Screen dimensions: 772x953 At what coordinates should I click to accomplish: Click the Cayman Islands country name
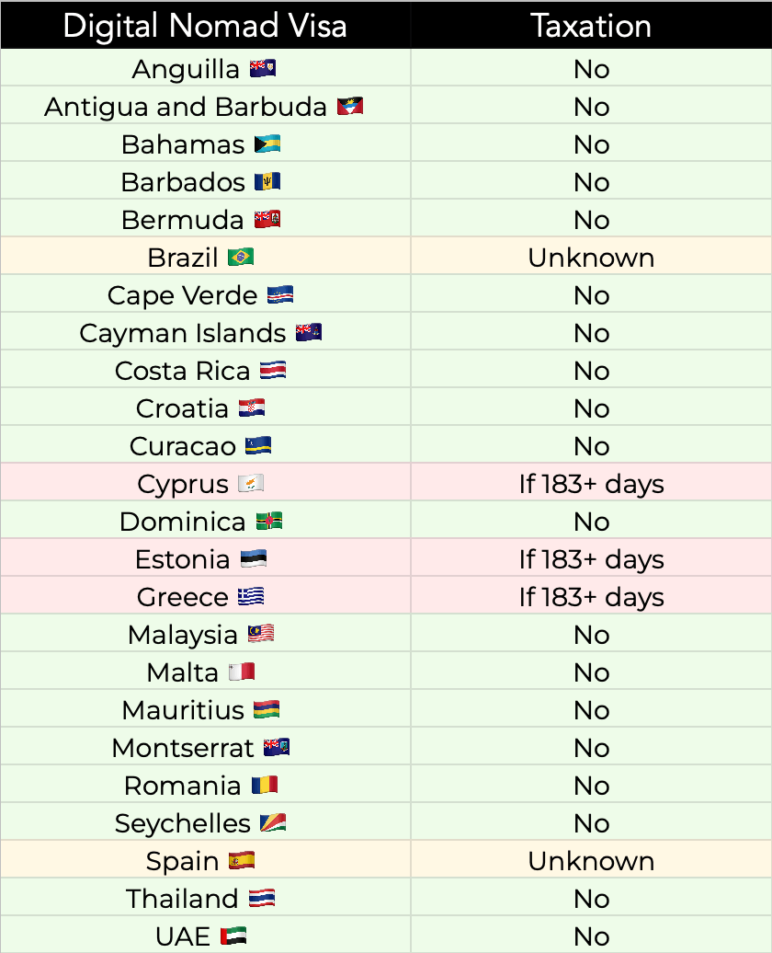(x=182, y=333)
